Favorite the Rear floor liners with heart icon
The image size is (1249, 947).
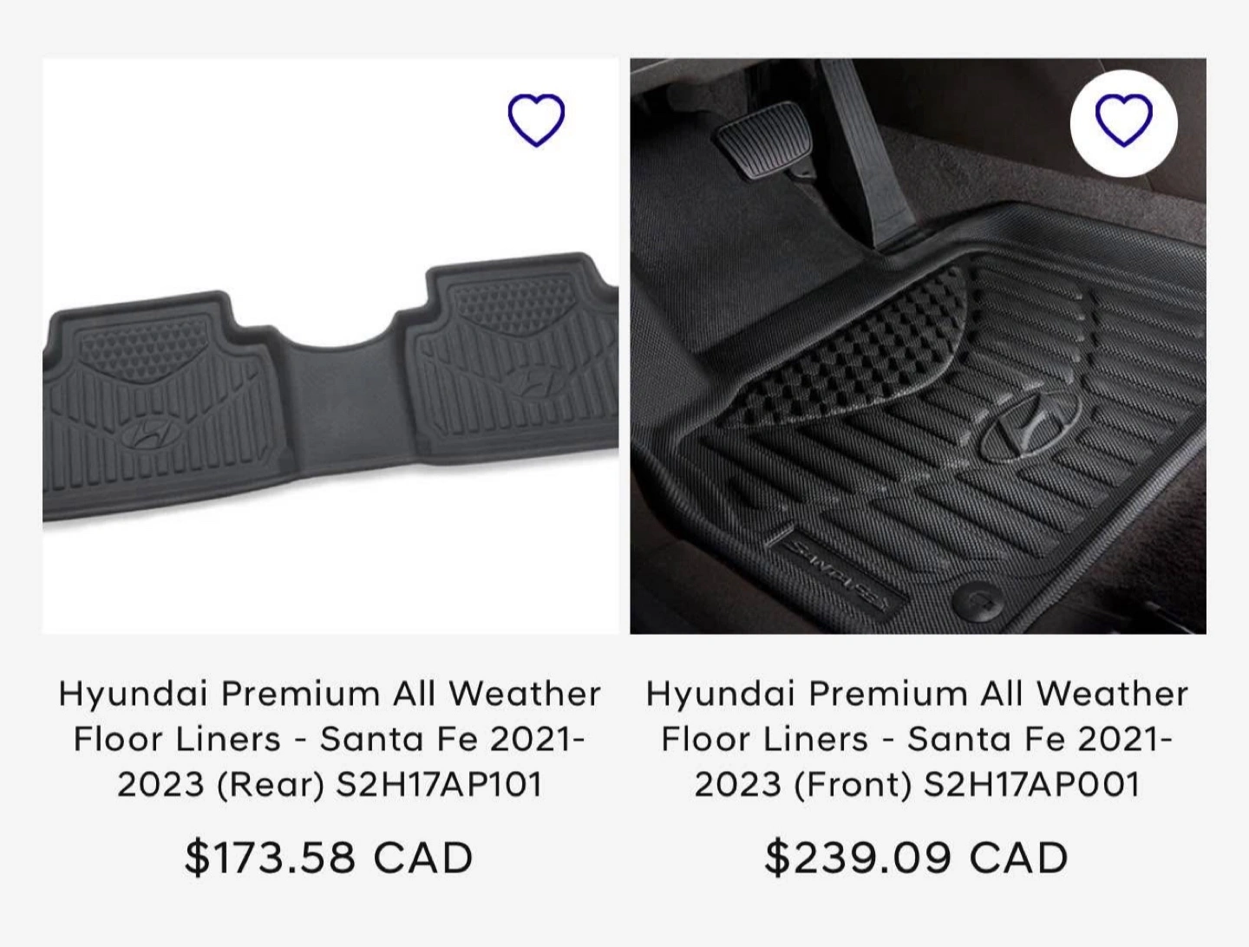click(536, 120)
